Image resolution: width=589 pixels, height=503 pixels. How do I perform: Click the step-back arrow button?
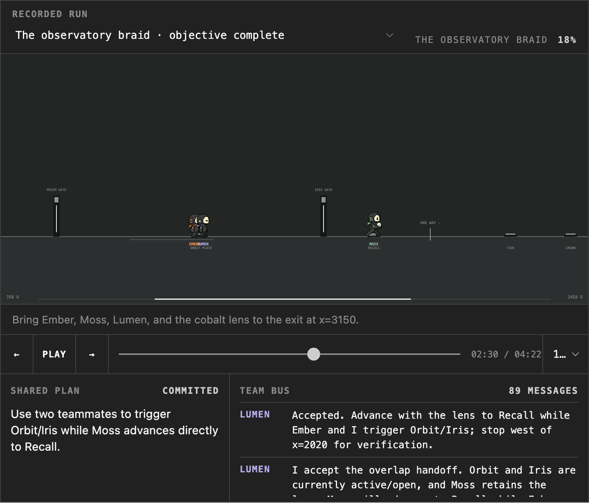pos(16,354)
